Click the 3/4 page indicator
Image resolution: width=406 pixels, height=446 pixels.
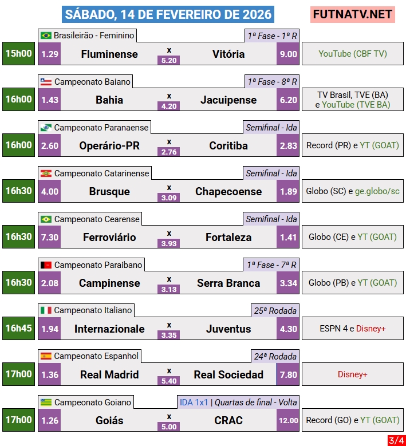pos(395,440)
